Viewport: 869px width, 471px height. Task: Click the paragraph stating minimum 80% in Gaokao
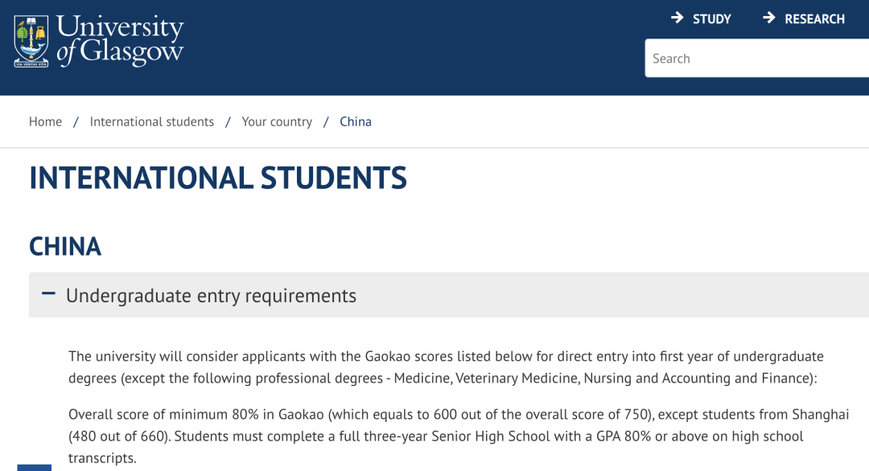coord(459,436)
